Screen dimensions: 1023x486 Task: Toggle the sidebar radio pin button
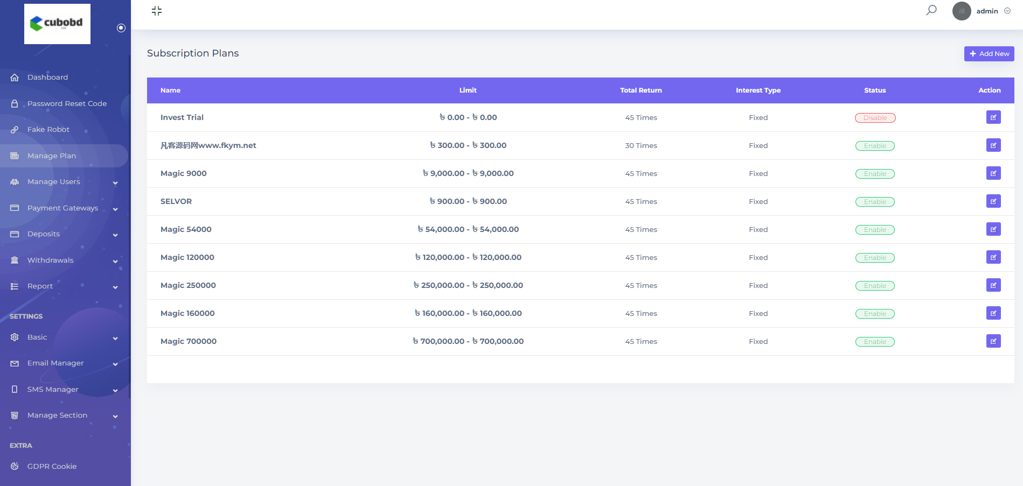[x=121, y=28]
